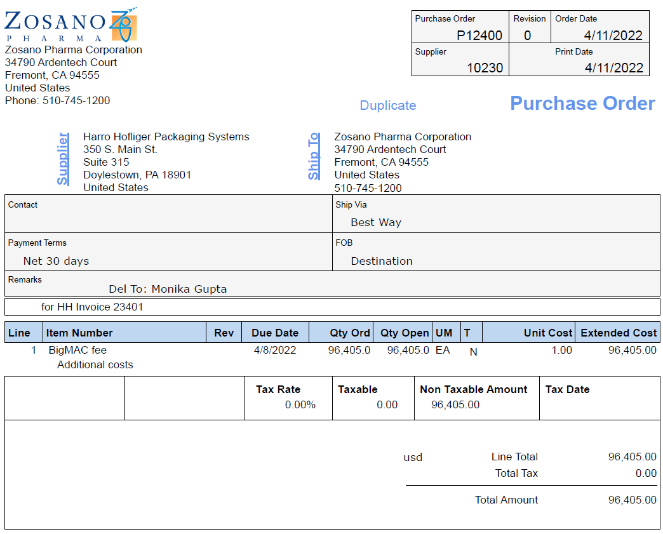Screen dimensions: 663x534
Task: Click the Purchase Order heading
Action: click(582, 103)
